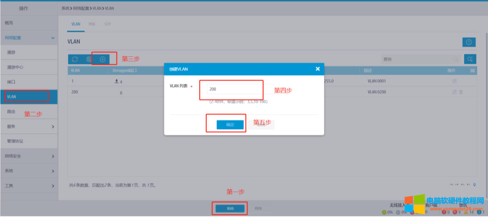Click the refresh icon in VLAN toolbar
Viewport: 488px width, 217px height.
tap(75, 59)
